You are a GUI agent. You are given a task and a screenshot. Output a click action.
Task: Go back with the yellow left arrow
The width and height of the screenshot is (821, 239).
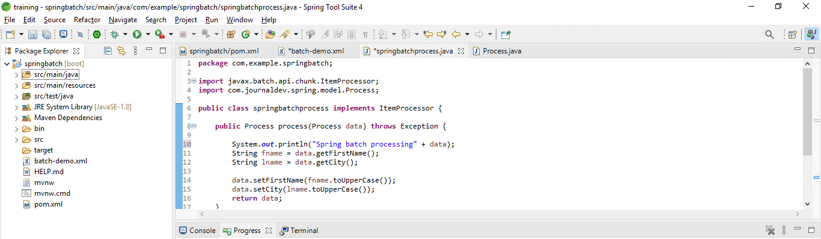coord(456,34)
